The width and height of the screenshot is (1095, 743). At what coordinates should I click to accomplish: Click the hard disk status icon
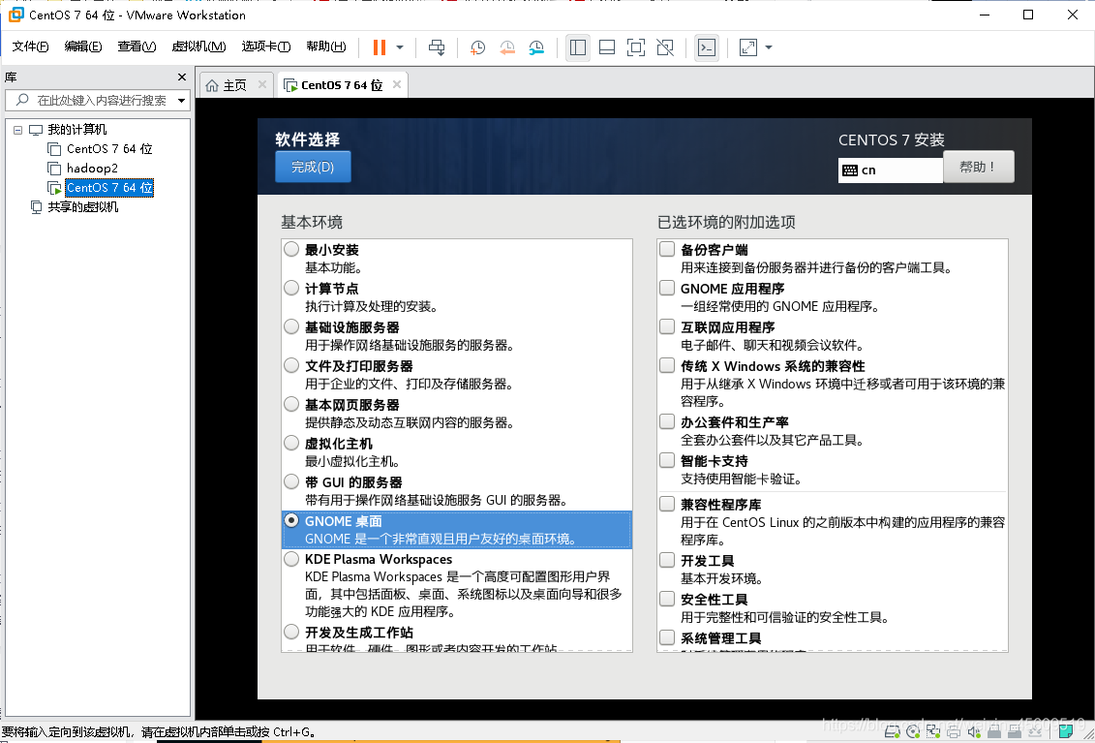[x=892, y=731]
